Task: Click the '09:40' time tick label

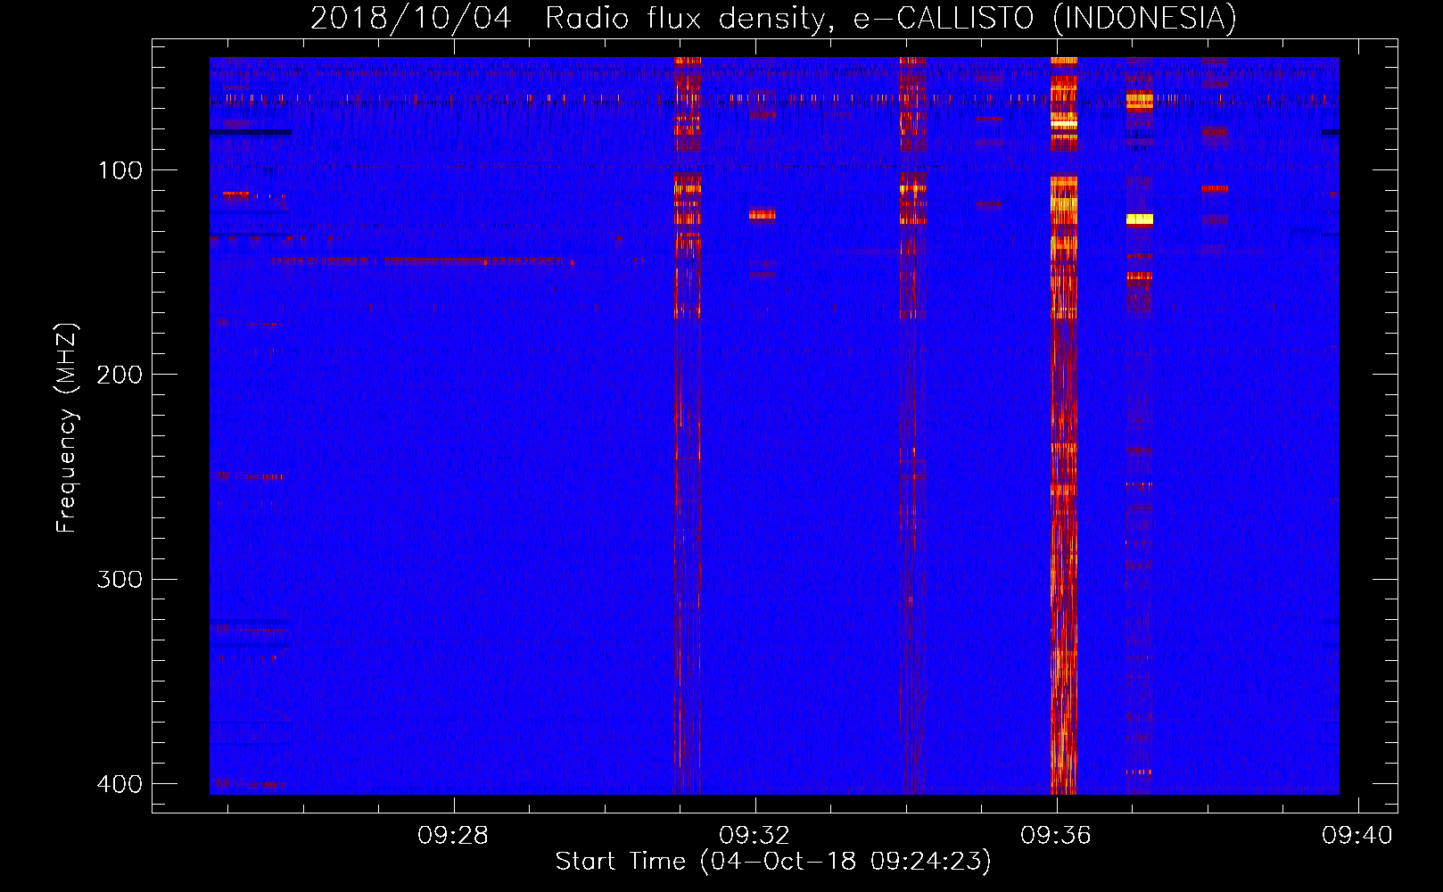Action: pos(1357,835)
